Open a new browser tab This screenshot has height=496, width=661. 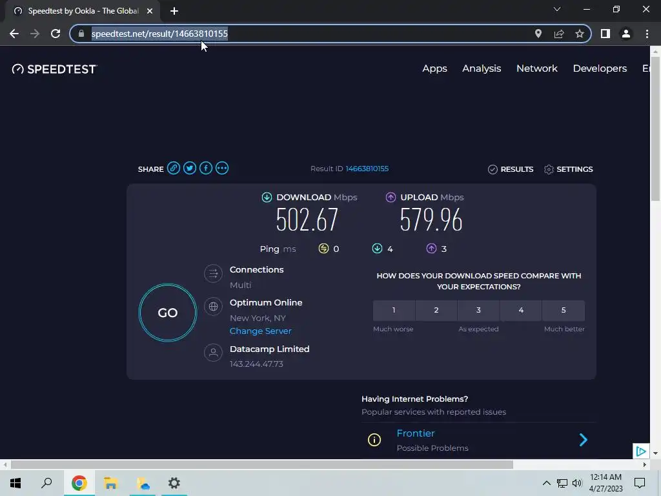coord(174,11)
